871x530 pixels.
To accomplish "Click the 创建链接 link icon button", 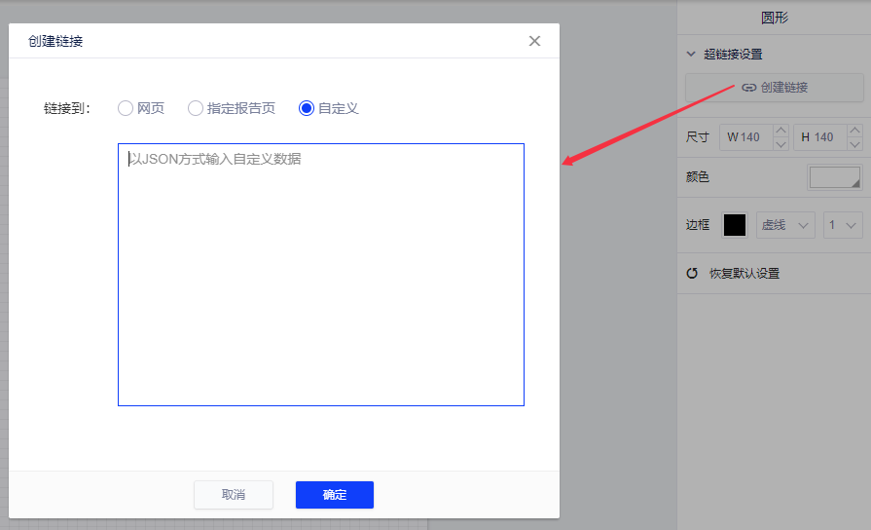I will click(x=775, y=88).
